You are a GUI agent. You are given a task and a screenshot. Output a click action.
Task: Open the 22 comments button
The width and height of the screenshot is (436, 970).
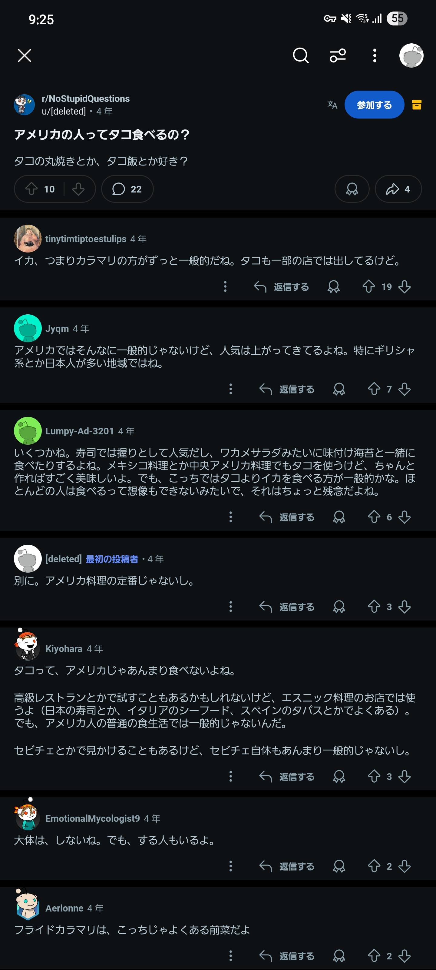tap(127, 189)
